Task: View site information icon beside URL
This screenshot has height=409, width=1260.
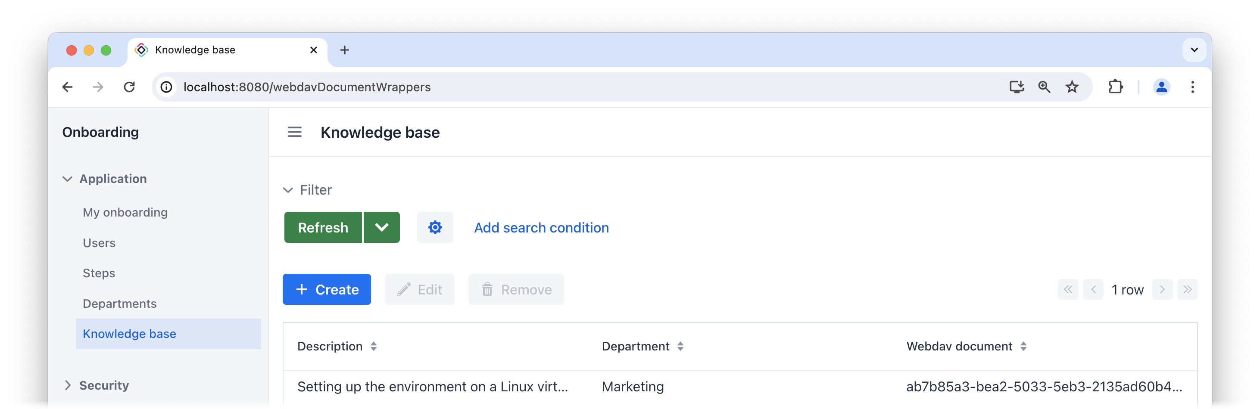Action: [x=167, y=87]
